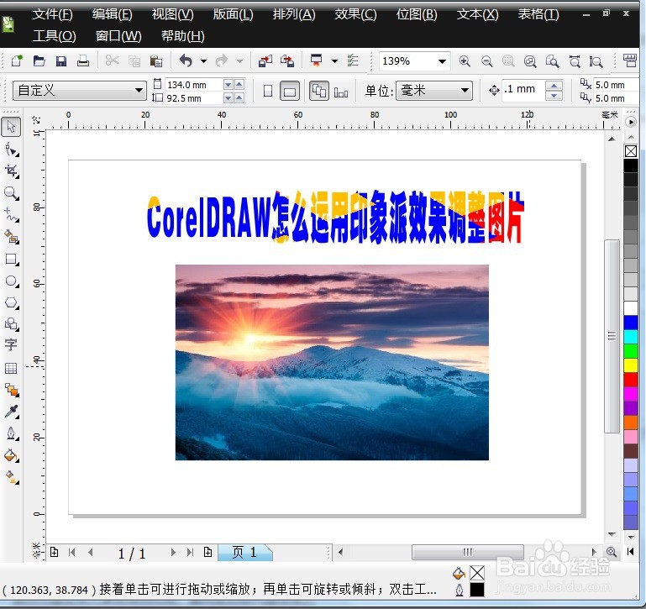
Task: Select the Interactive blend tool
Action: tap(12, 390)
